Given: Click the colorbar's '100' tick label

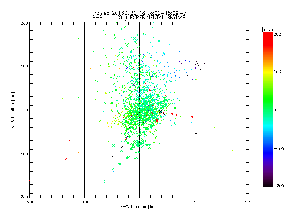Looking at the screenshot, I should point(277,71).
